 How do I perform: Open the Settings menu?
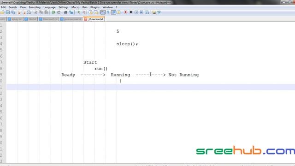64,7
